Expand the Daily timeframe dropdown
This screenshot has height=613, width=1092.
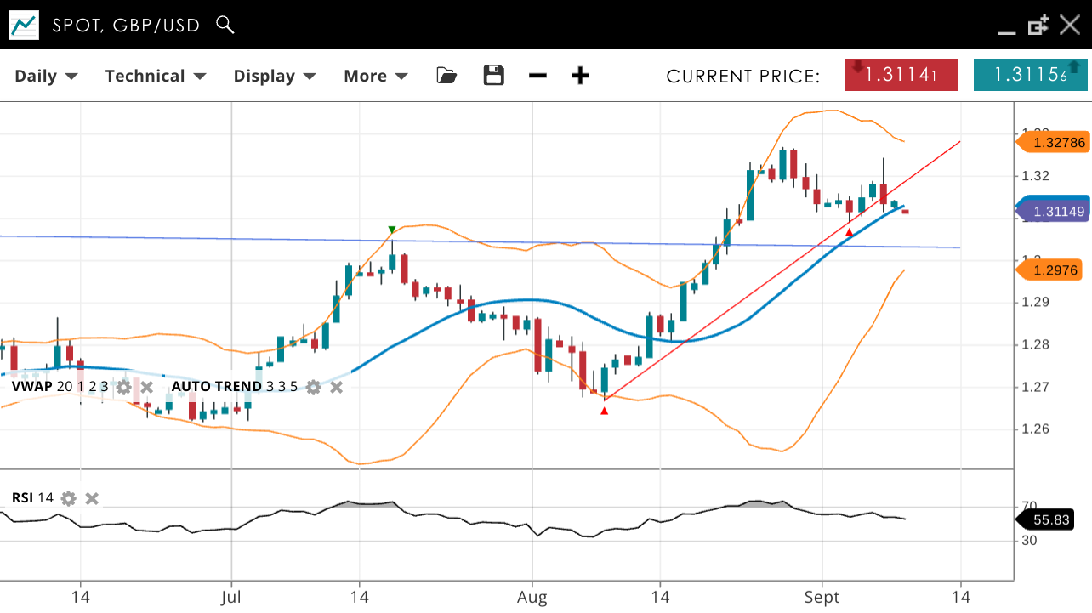click(46, 76)
